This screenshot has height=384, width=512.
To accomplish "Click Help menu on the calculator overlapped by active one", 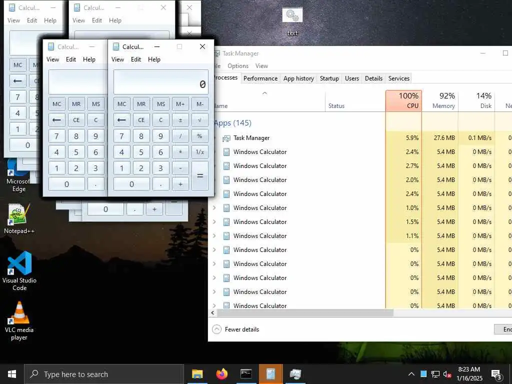I will (x=89, y=59).
